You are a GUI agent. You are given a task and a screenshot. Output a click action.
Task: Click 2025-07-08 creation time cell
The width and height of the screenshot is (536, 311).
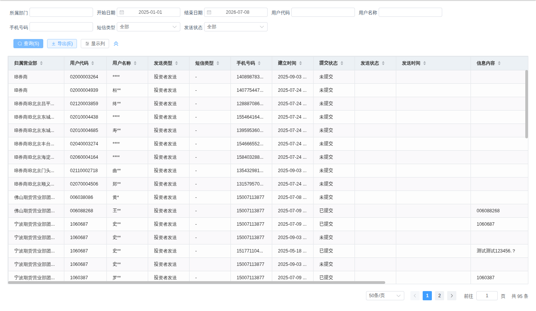click(293, 197)
